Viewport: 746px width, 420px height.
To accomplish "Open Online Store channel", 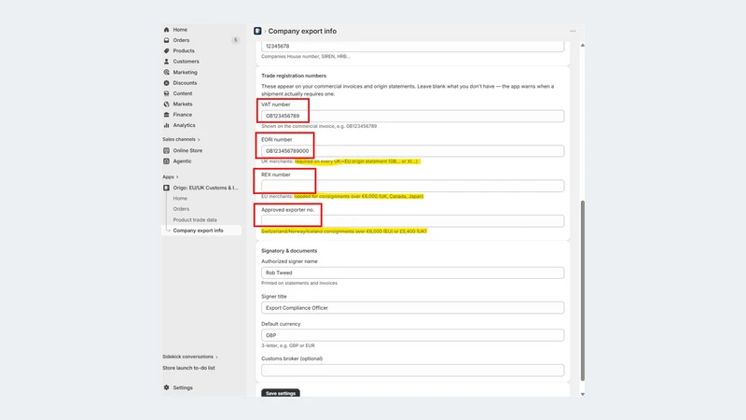I will (187, 150).
